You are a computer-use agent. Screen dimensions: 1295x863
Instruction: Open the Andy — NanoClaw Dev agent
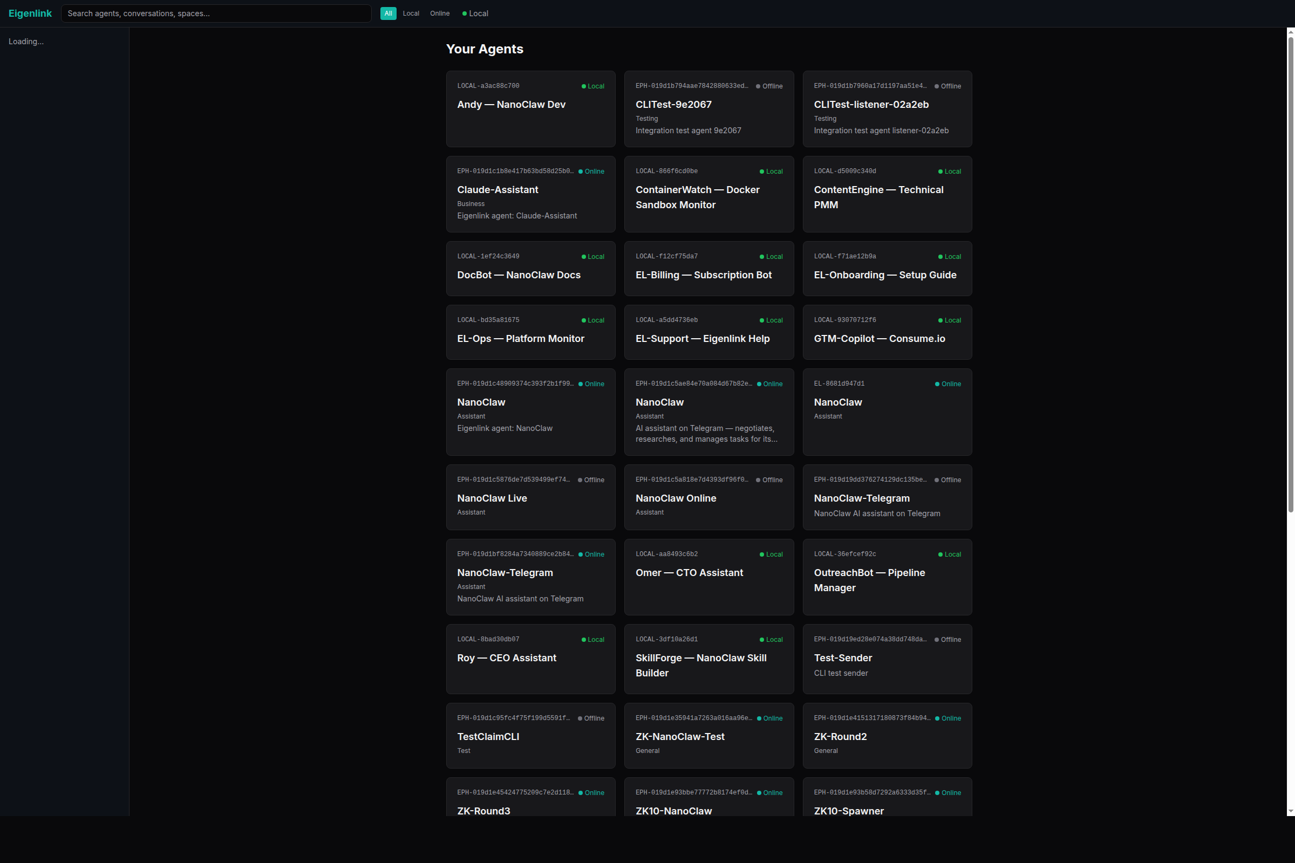(x=530, y=108)
